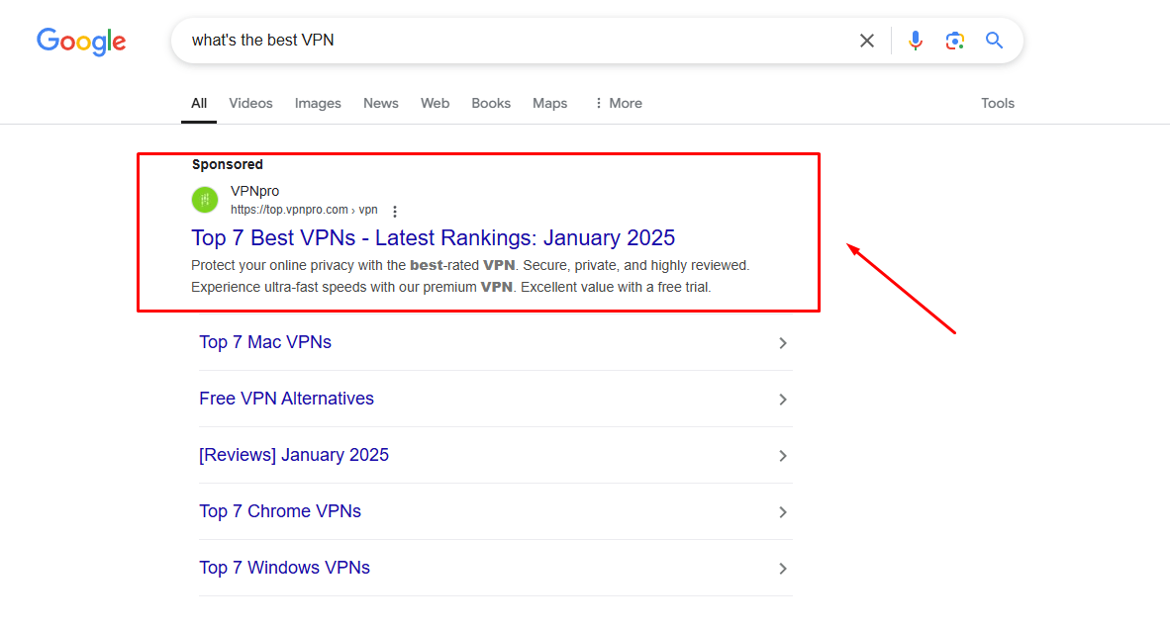The width and height of the screenshot is (1170, 629).
Task: Open the Top 7 Best VPNs headline link
Action: 433,237
